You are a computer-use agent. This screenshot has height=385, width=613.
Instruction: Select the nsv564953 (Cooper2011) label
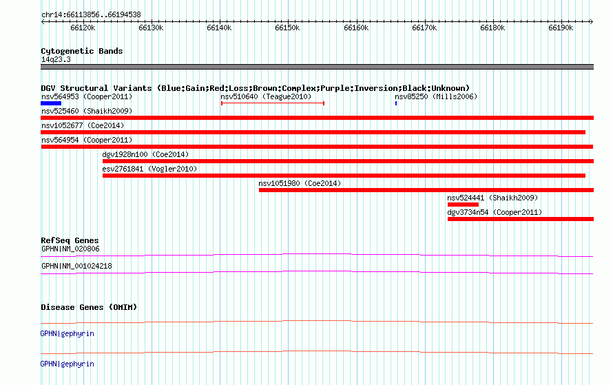[x=87, y=96]
